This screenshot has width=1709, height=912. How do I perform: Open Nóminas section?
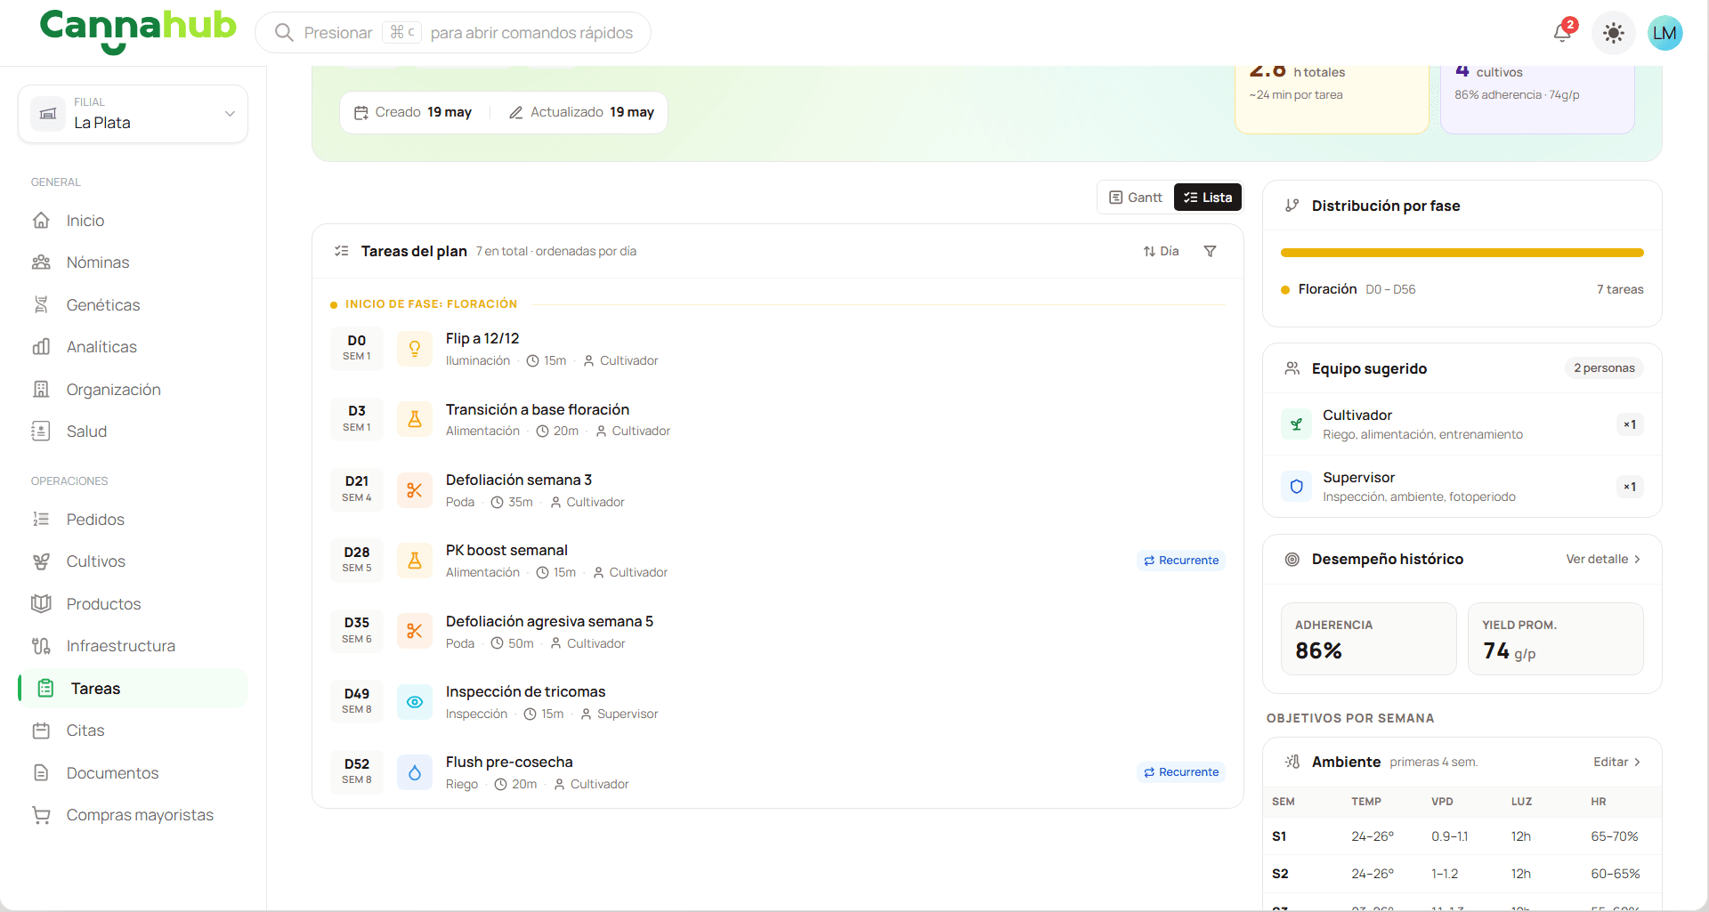[97, 262]
